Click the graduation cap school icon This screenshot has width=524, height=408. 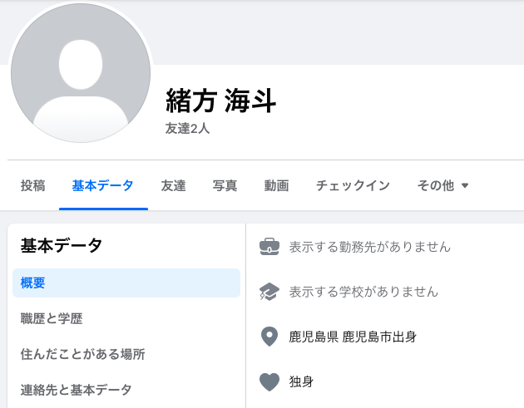(269, 292)
